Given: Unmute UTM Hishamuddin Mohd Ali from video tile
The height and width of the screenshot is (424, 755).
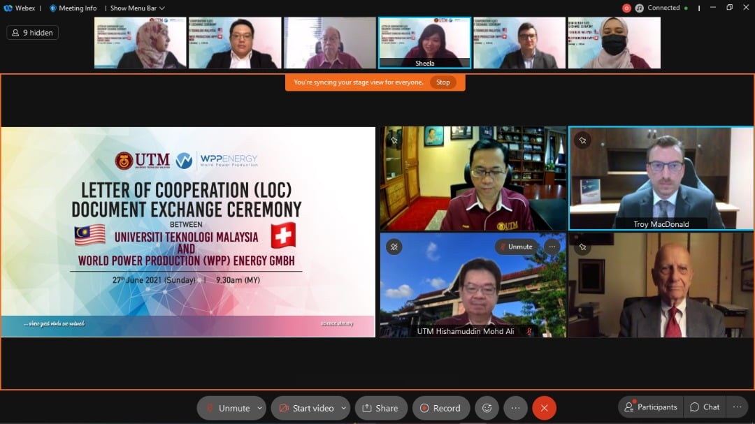Looking at the screenshot, I should click(x=516, y=247).
